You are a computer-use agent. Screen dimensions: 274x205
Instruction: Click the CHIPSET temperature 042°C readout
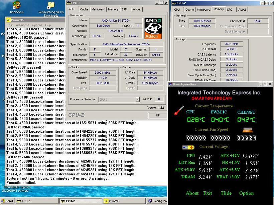[246, 120]
